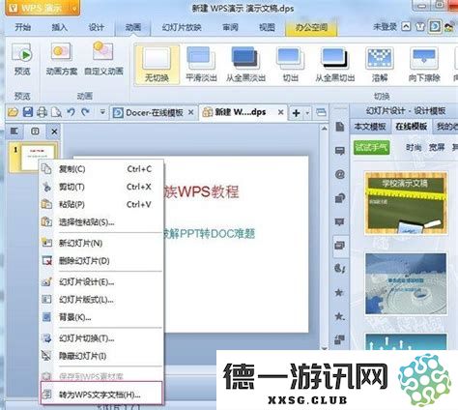
Task: Open the 视图 ribbon tab
Action: [x=267, y=27]
